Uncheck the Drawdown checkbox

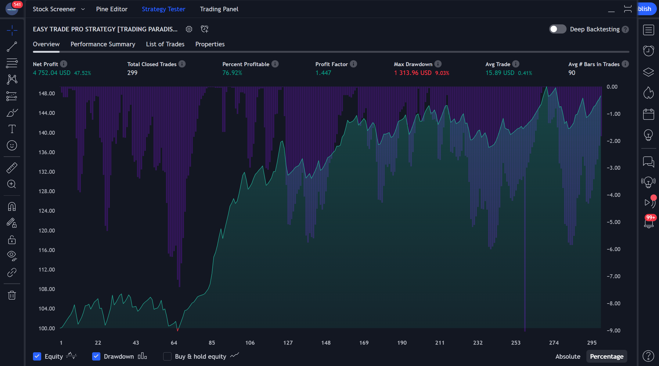tap(96, 356)
